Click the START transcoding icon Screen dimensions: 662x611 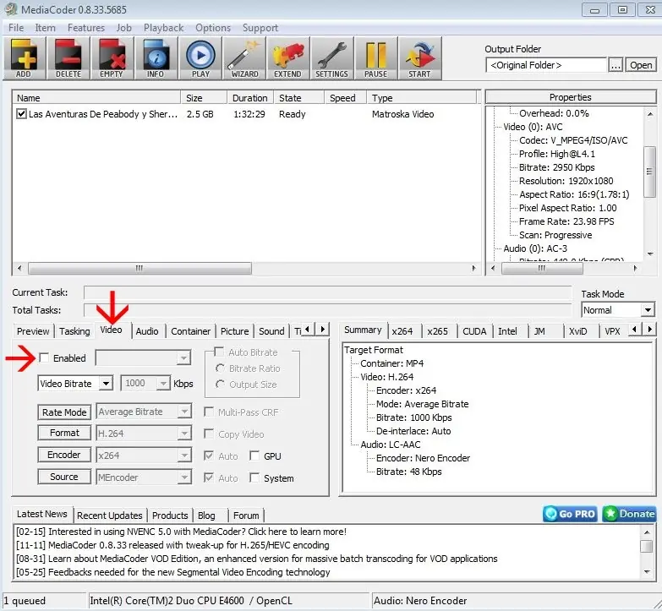419,58
